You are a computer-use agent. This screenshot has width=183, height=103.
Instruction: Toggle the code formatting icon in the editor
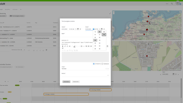(x=67, y=46)
